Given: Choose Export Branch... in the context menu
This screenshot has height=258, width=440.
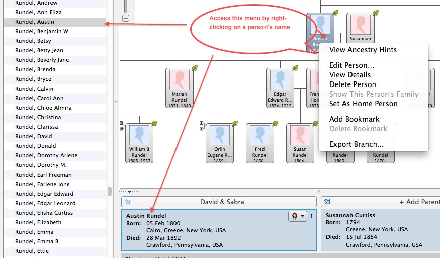Looking at the screenshot, I should tap(356, 144).
